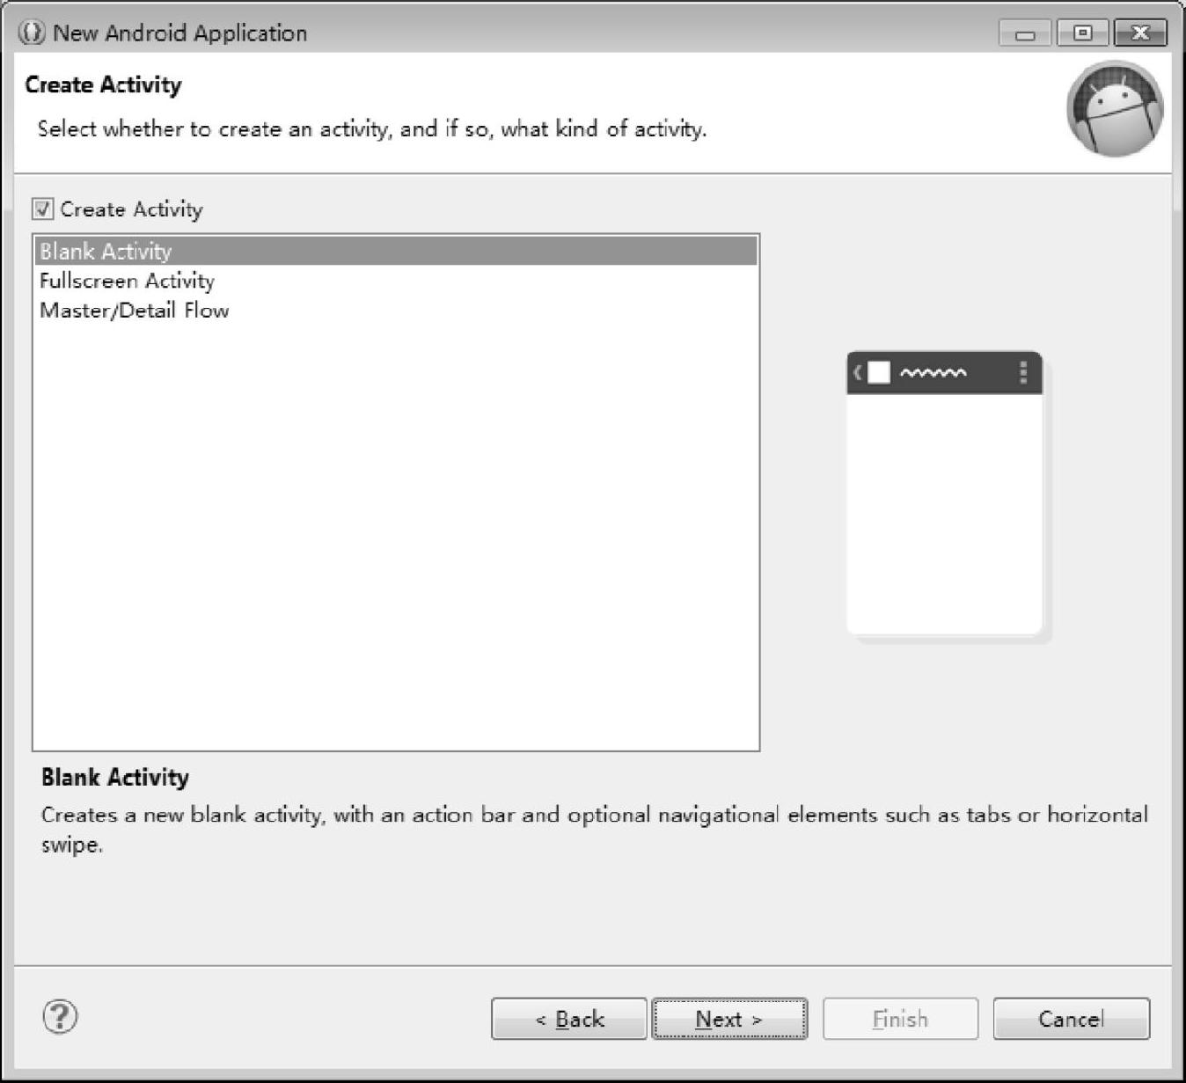
Task: Choose Master/Detail Flow template
Action: (x=396, y=311)
